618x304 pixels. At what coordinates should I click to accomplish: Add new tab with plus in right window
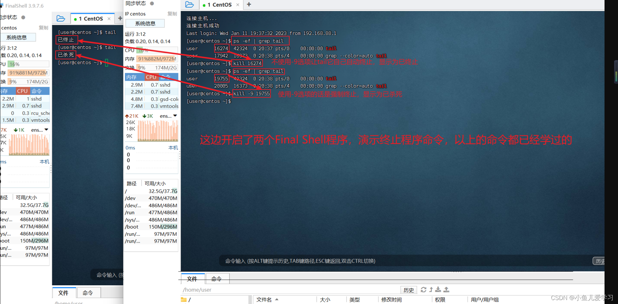pos(249,4)
